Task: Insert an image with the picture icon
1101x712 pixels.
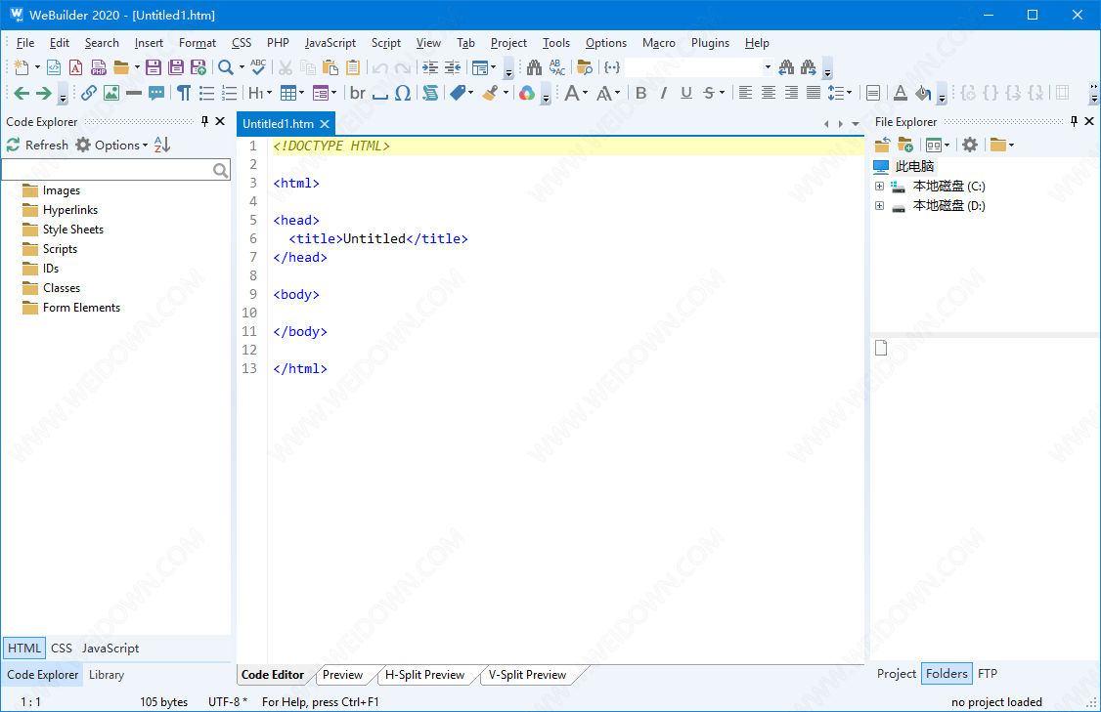Action: (x=110, y=93)
